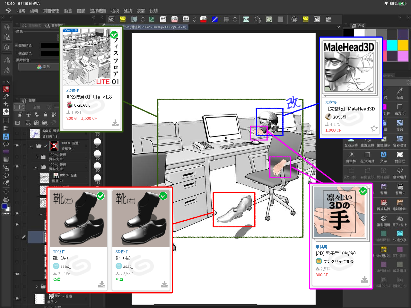This screenshot has height=308, width=411.
Task: Open the 普通 blend mode dropdown
Action: [x=42, y=107]
